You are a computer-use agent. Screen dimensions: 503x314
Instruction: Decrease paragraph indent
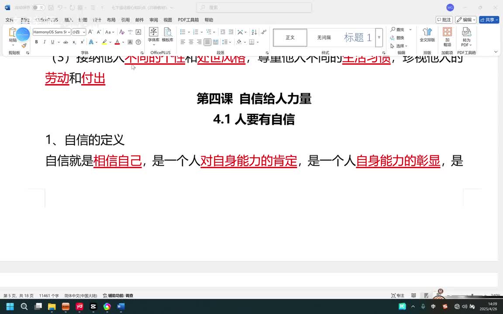[x=223, y=32]
